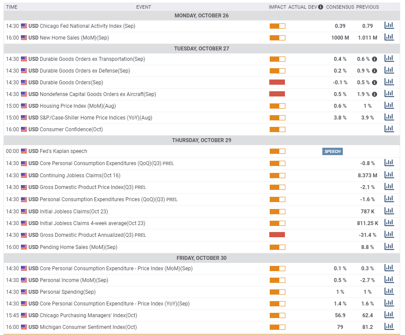Viewport: 405px width, 335px height.
Task: Open chart icon for Initial Jobless Claims(Oct 23)
Action: (389, 211)
